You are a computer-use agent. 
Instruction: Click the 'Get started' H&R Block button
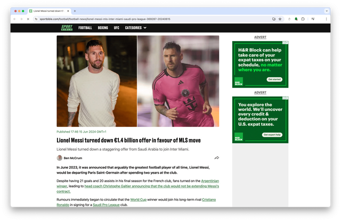(x=274, y=79)
